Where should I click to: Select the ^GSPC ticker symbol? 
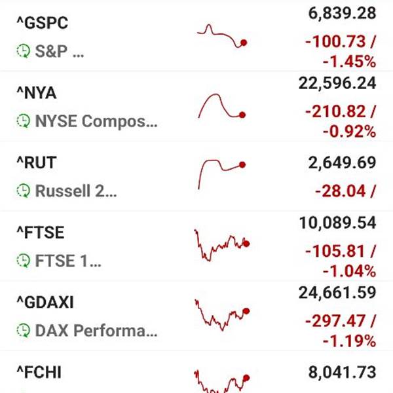pos(43,23)
